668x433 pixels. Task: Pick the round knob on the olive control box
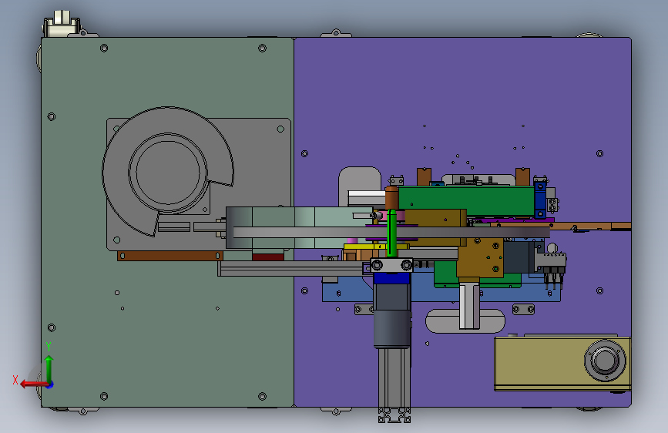[x=605, y=360]
